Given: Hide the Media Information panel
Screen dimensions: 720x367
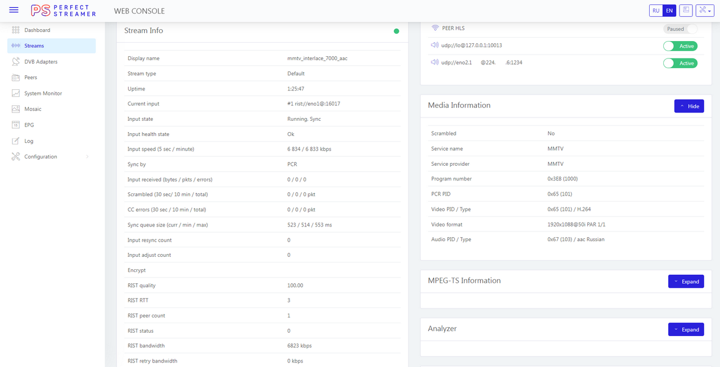Looking at the screenshot, I should (689, 106).
